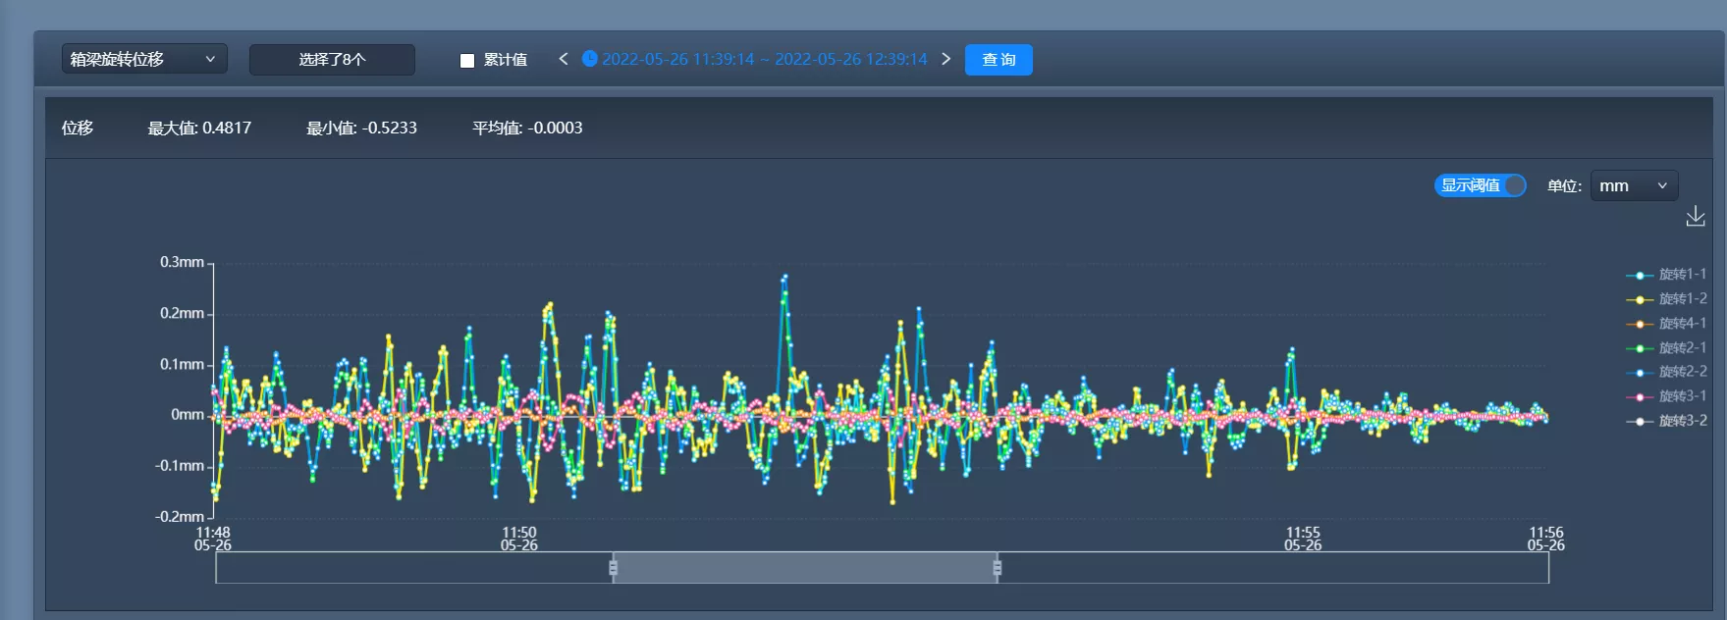The width and height of the screenshot is (1727, 620).
Task: Click the 最小值: -0.5233 text
Action: coord(361,128)
